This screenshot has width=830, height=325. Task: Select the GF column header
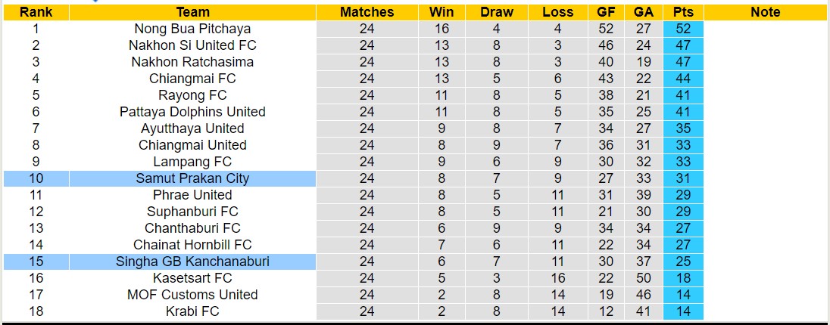point(605,12)
